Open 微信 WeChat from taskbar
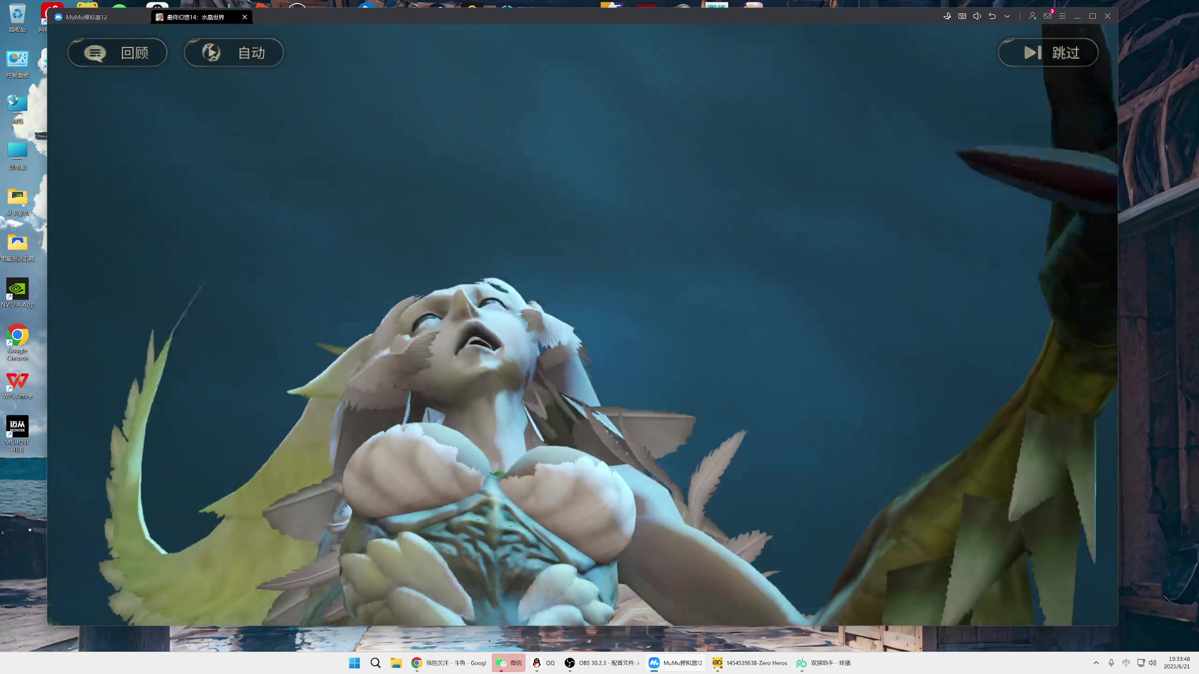 [x=509, y=663]
